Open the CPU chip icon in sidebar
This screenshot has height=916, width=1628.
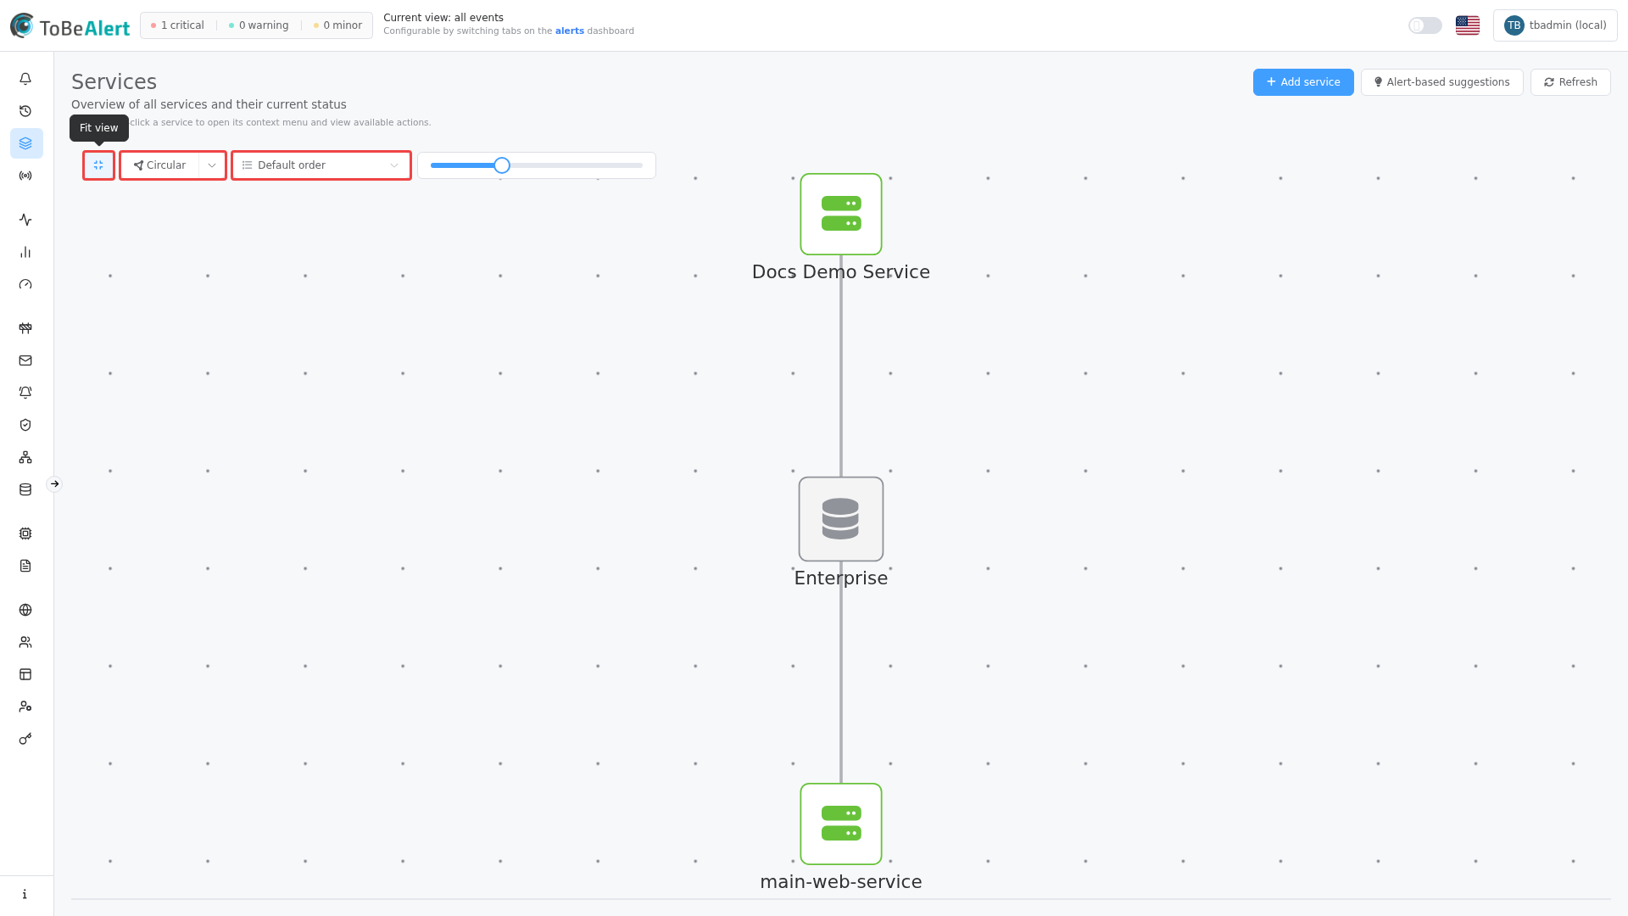click(x=25, y=533)
